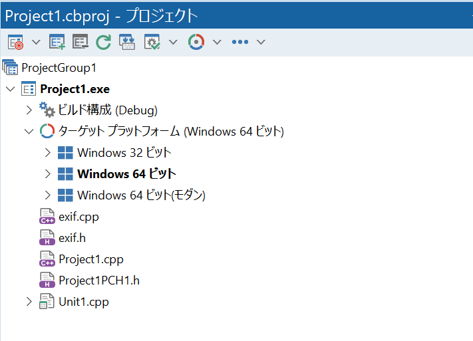Collapse the ターゲット プラットフォーム node
Image resolution: width=473 pixels, height=341 pixels.
(29, 132)
